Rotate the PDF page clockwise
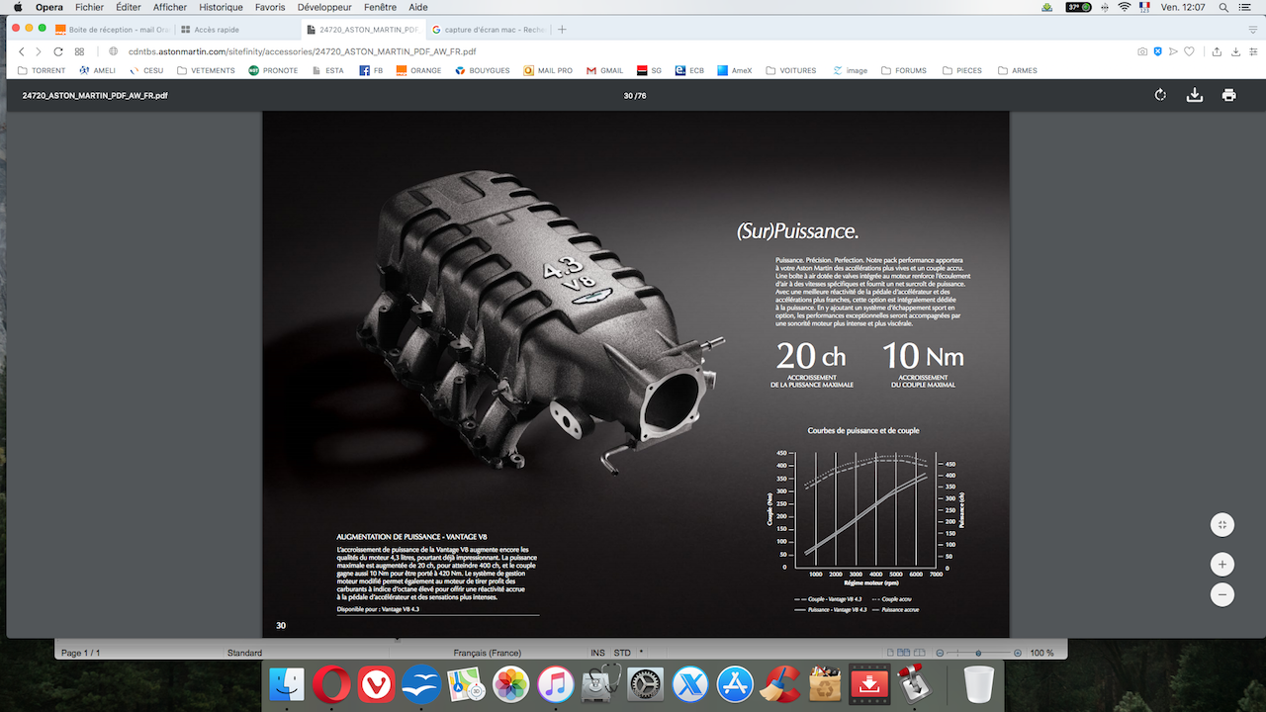 point(1160,95)
